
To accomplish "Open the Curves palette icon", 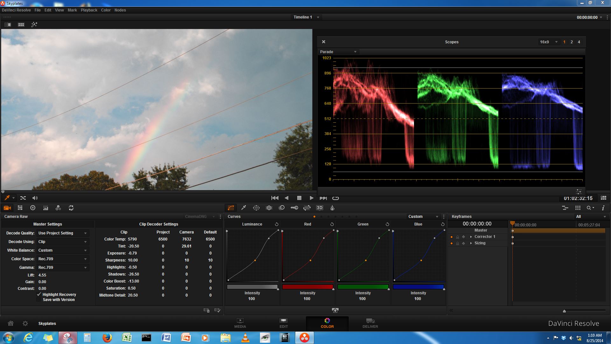I will [231, 208].
